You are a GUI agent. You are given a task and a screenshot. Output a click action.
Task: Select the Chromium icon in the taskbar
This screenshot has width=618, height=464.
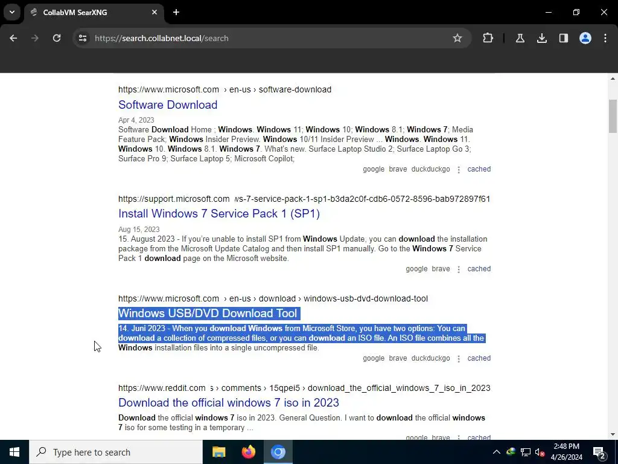click(x=278, y=452)
